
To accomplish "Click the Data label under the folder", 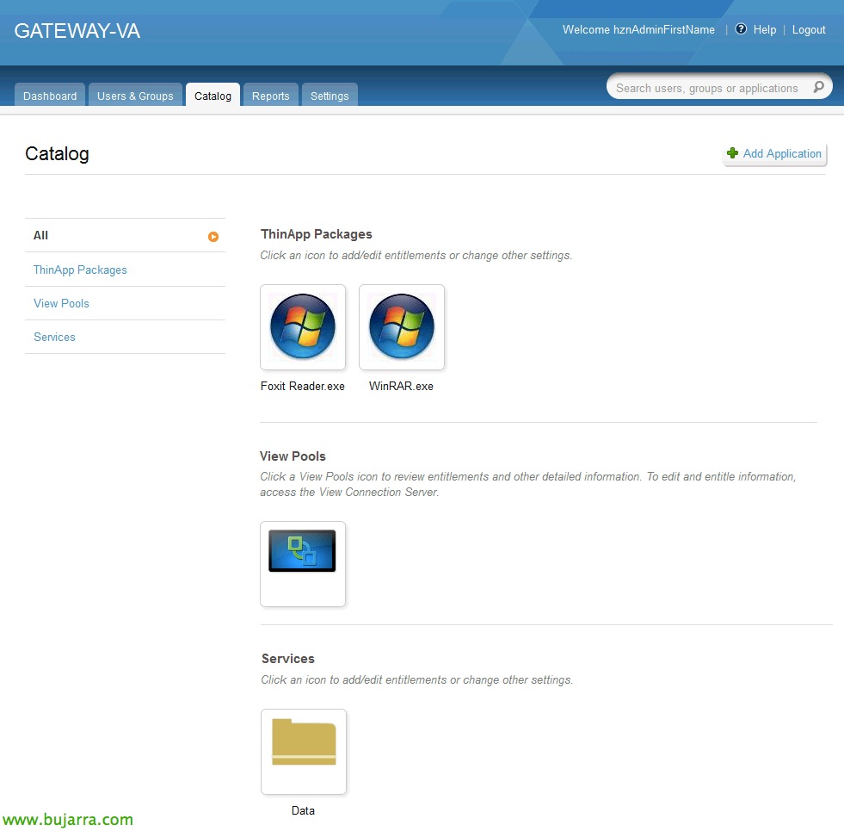I will pos(303,810).
